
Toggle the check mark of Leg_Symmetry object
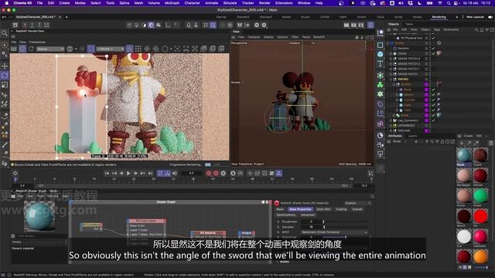point(433,120)
